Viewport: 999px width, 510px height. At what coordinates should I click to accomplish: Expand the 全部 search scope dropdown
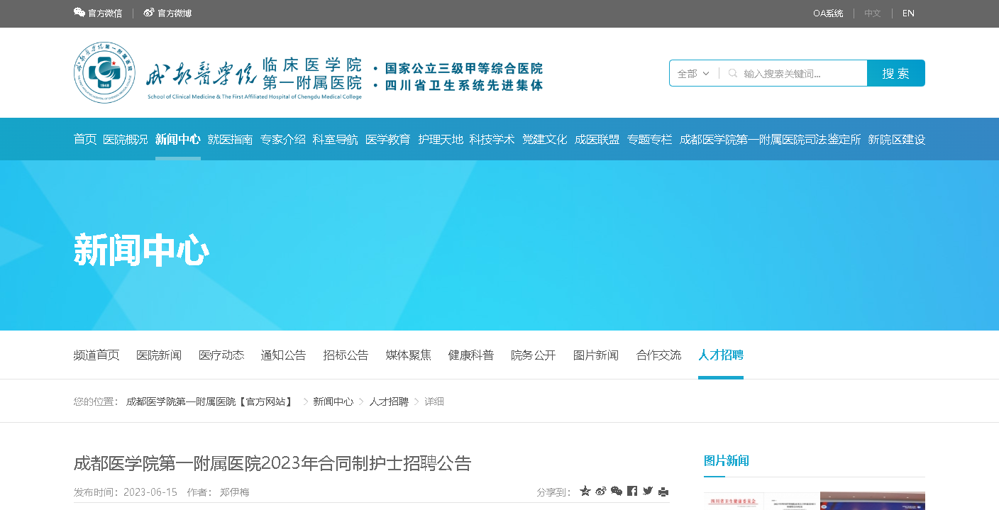[693, 73]
